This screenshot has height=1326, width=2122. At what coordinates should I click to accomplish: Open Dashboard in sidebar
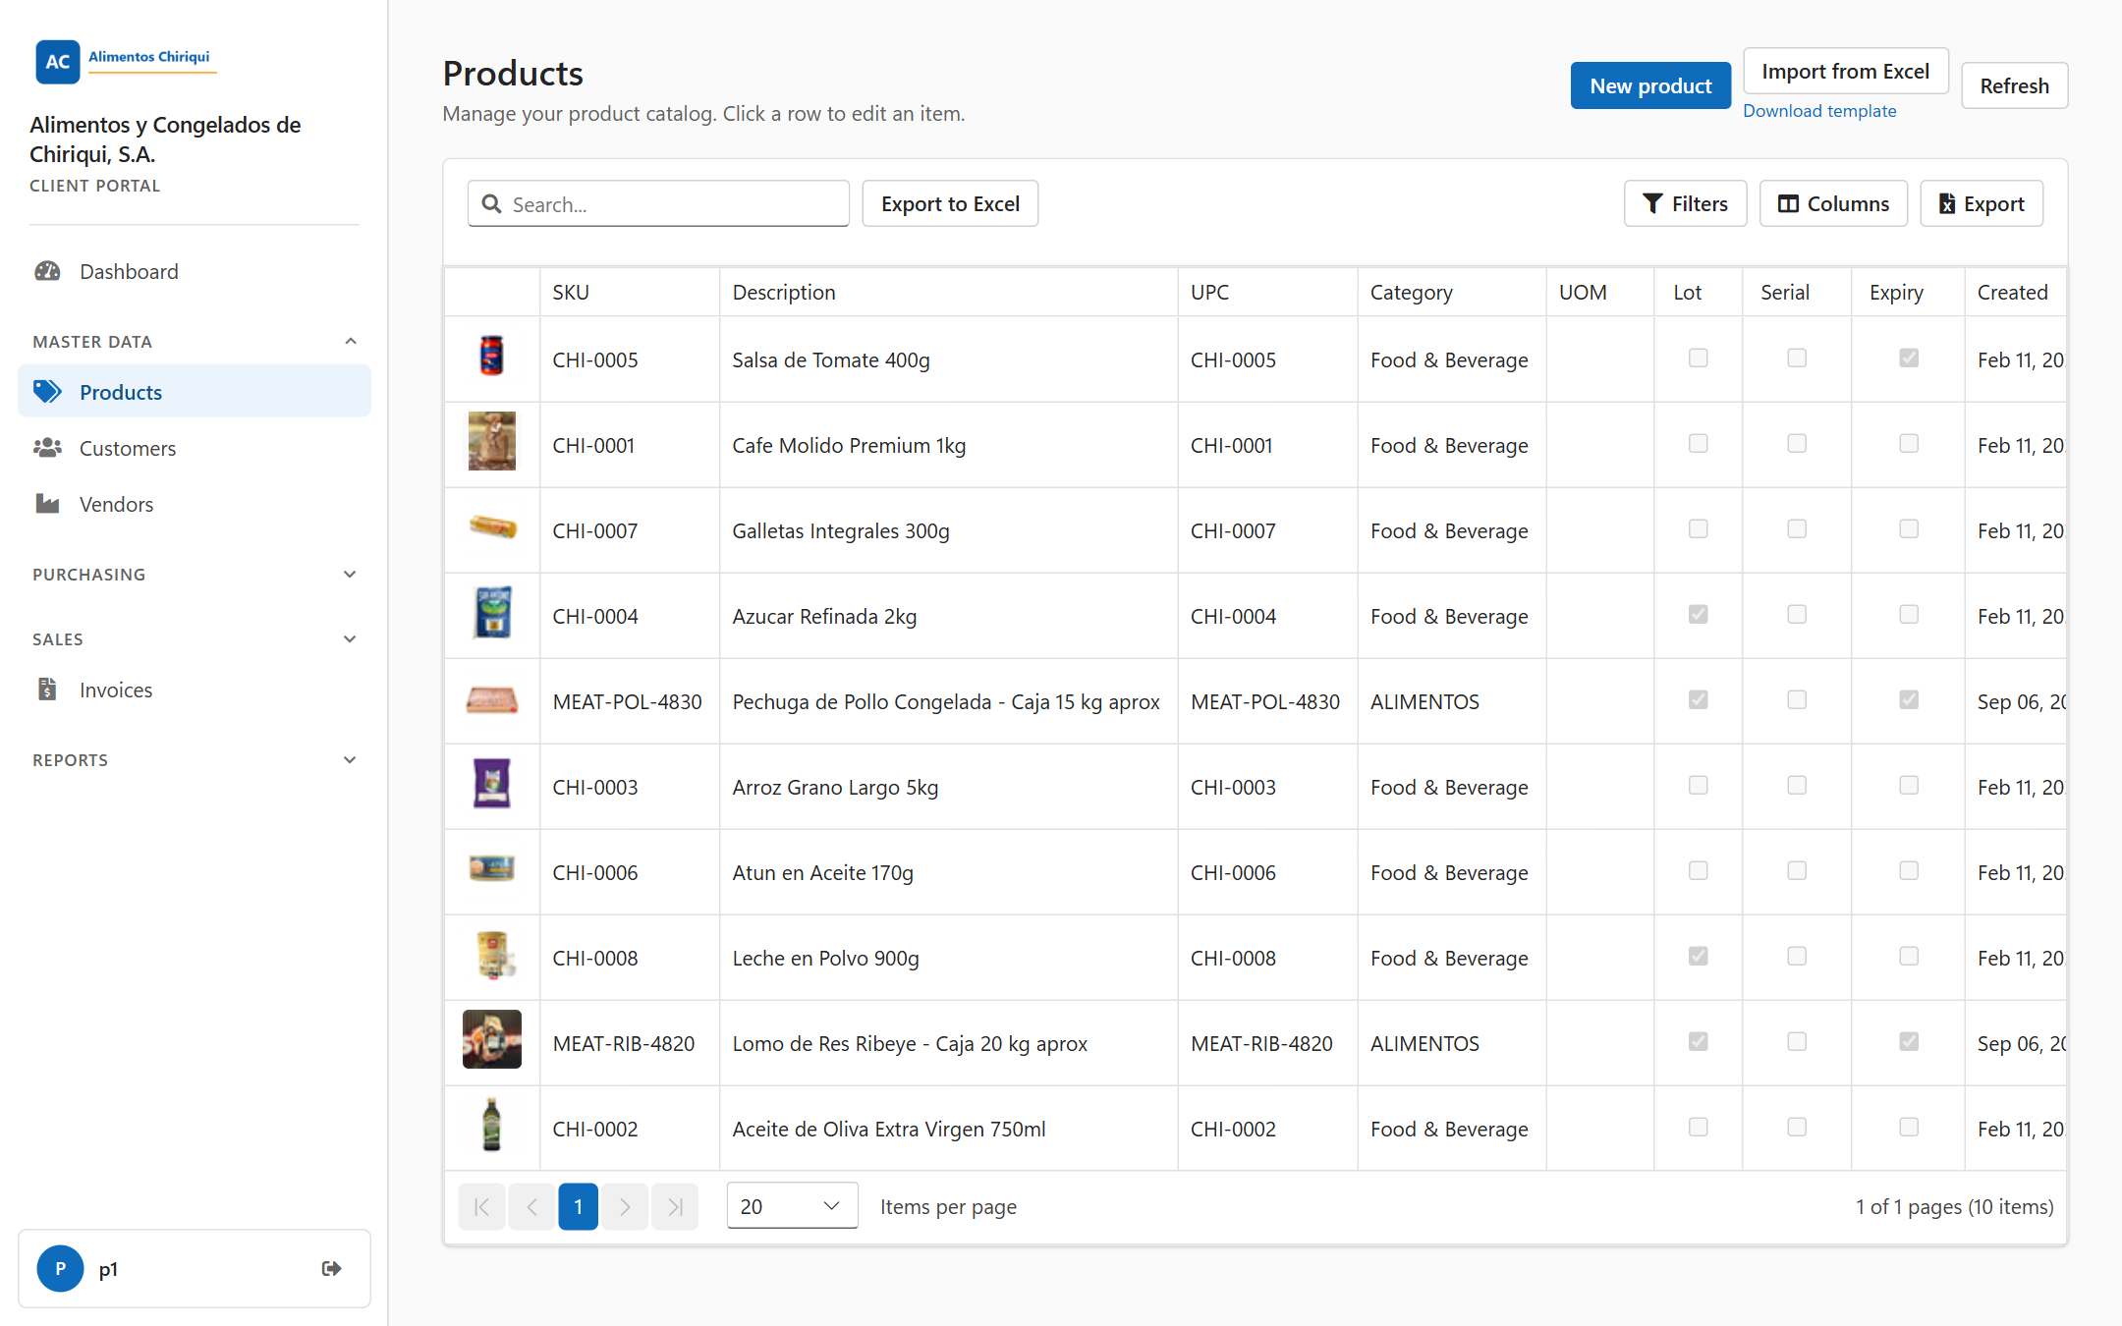tap(195, 271)
